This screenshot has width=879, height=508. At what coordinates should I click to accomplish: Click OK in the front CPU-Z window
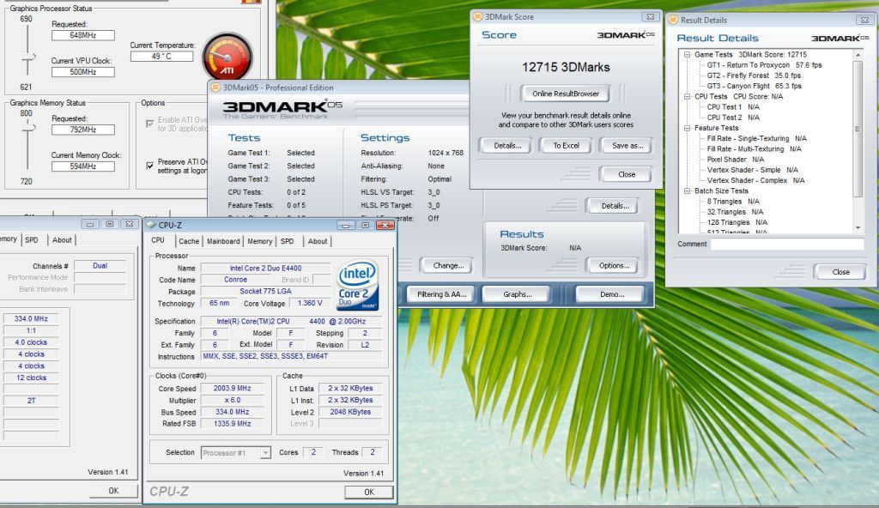click(x=369, y=492)
